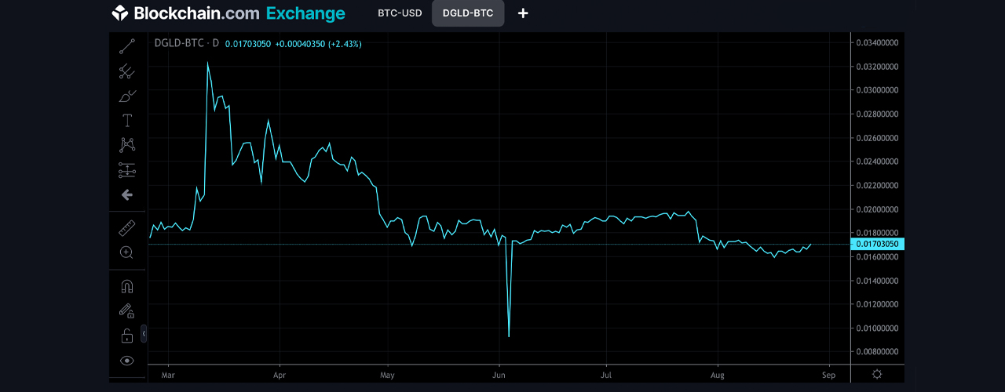Viewport: 1005px width, 392px height.
Task: Click the Mar label on time axis
Action: (167, 375)
